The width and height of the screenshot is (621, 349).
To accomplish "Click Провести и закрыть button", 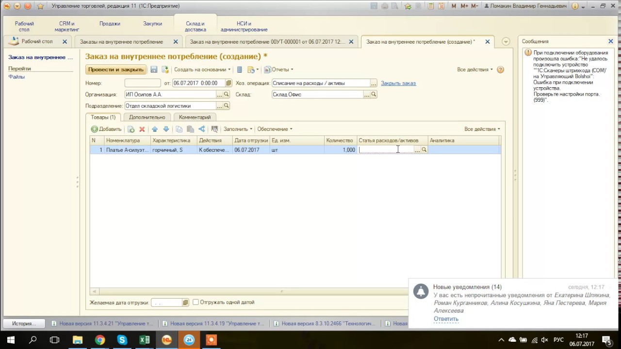I will pyautogui.click(x=115, y=69).
